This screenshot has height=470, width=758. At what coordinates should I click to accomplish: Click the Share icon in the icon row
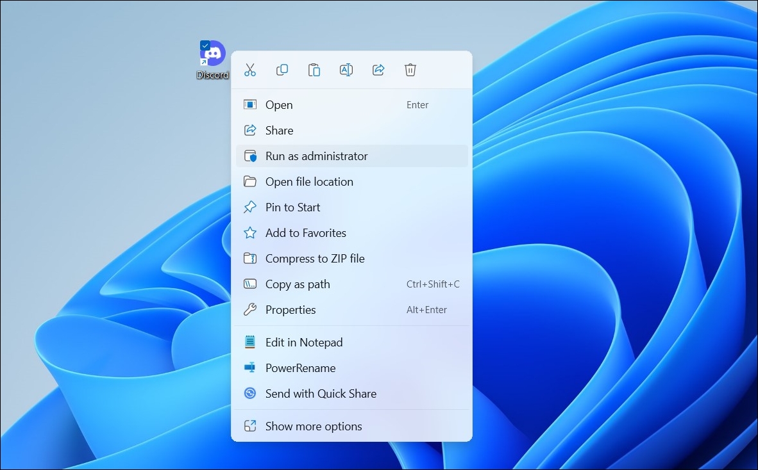click(x=378, y=70)
